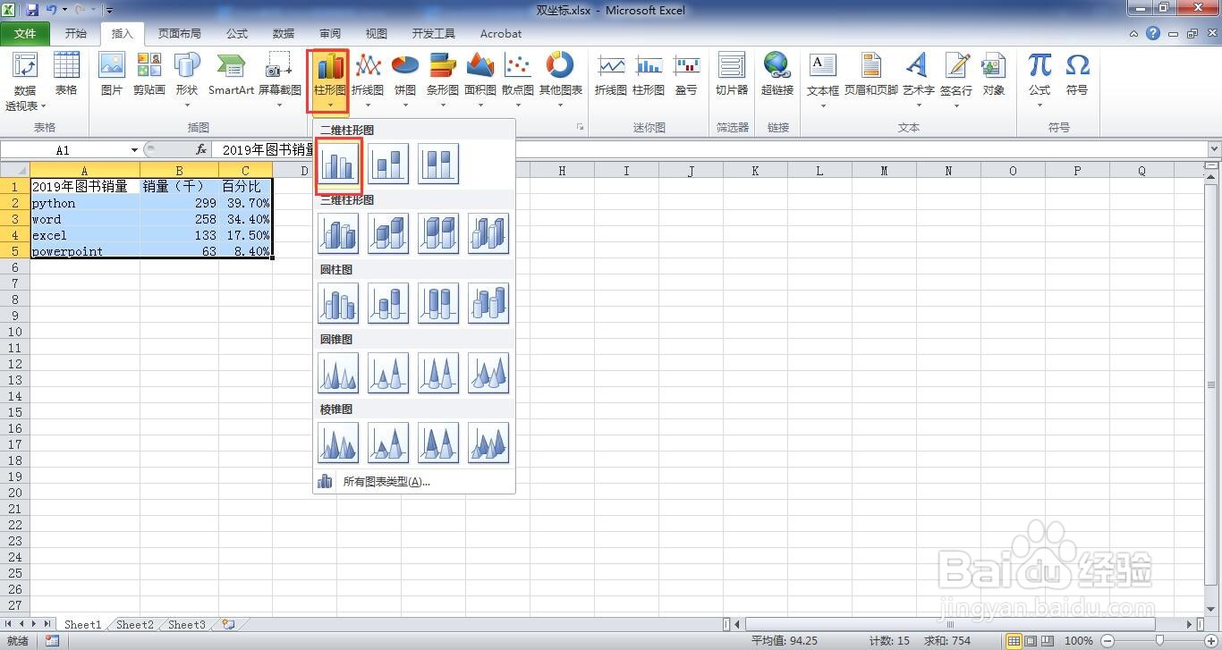
Task: Insert a Win/Loss sparkline (盈亏)
Action: point(686,74)
